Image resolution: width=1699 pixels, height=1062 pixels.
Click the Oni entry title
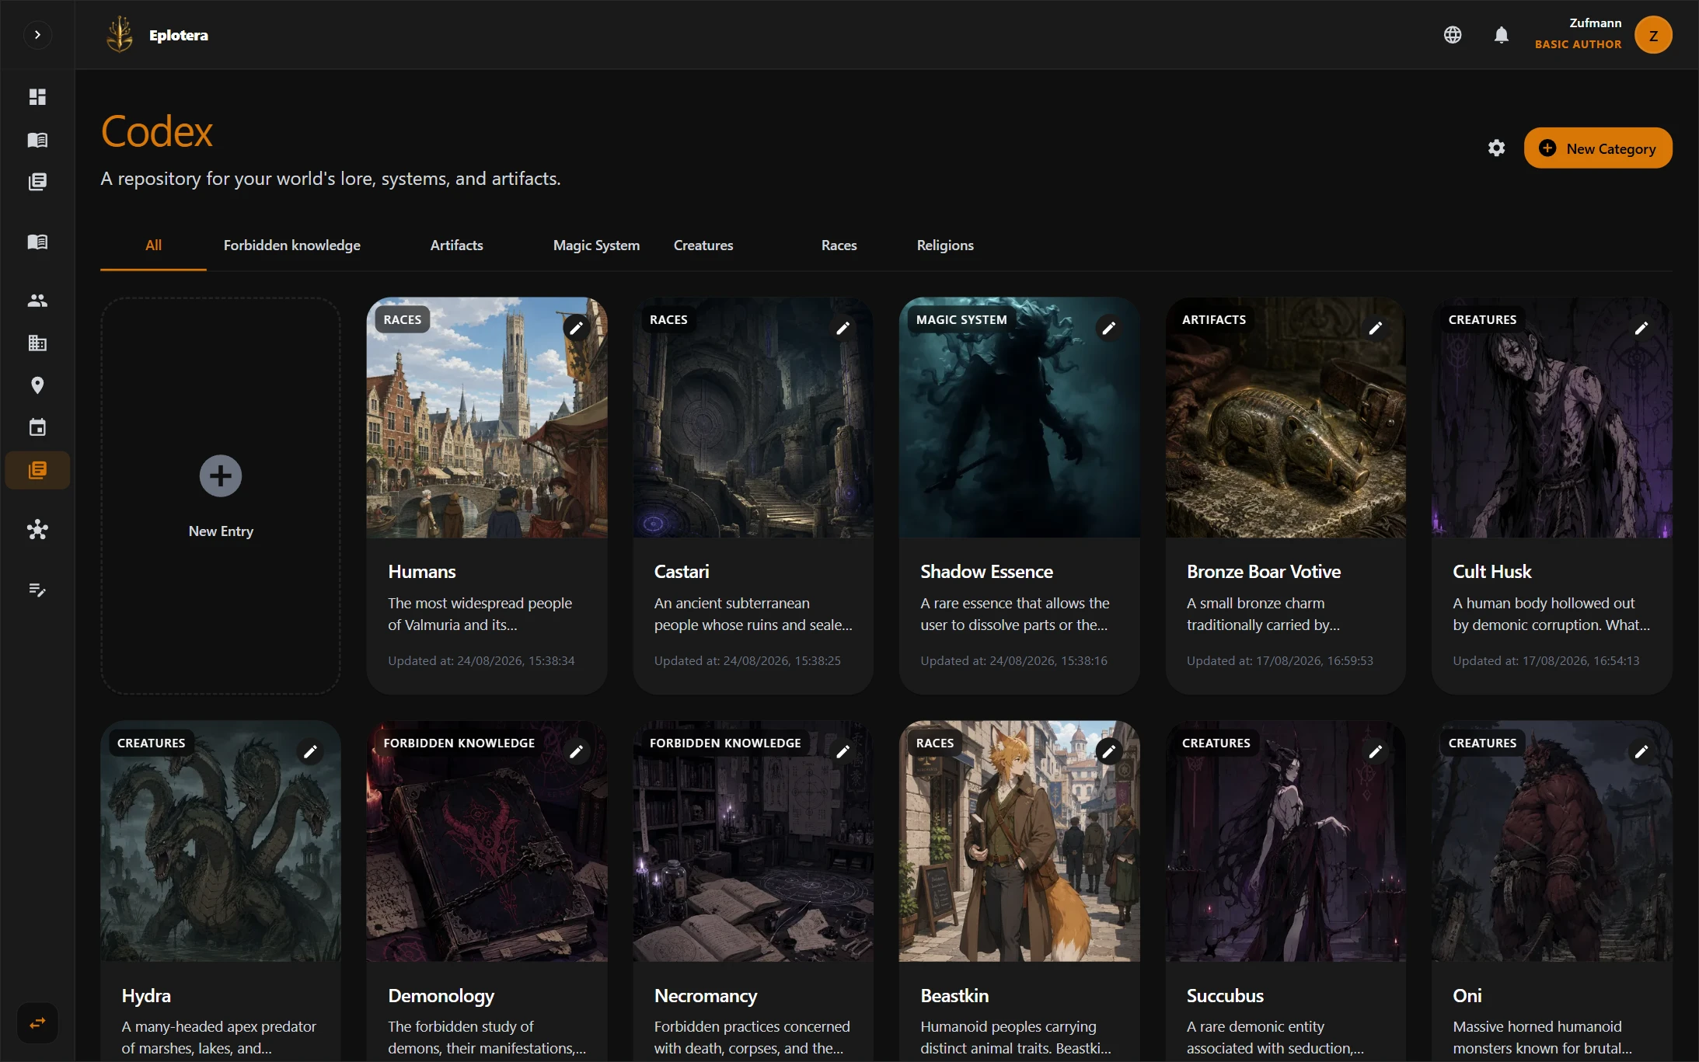tap(1467, 996)
